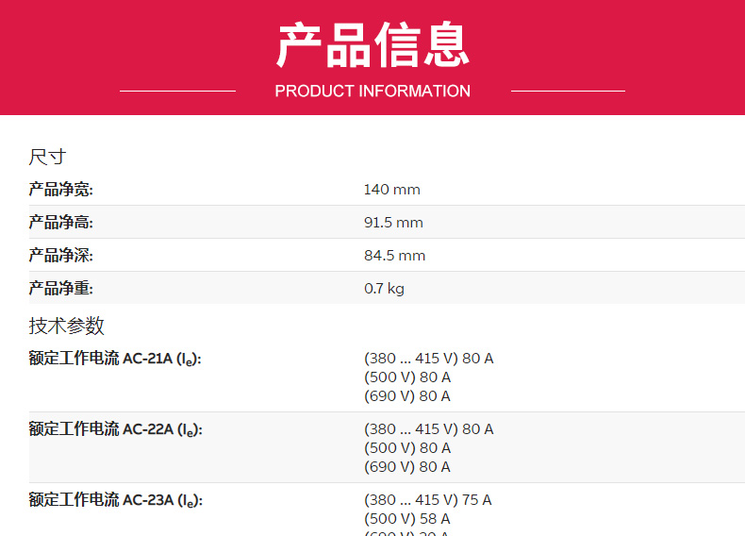This screenshot has width=745, height=536.
Task: Select the 91.5 mm height value
Action: [x=393, y=223]
